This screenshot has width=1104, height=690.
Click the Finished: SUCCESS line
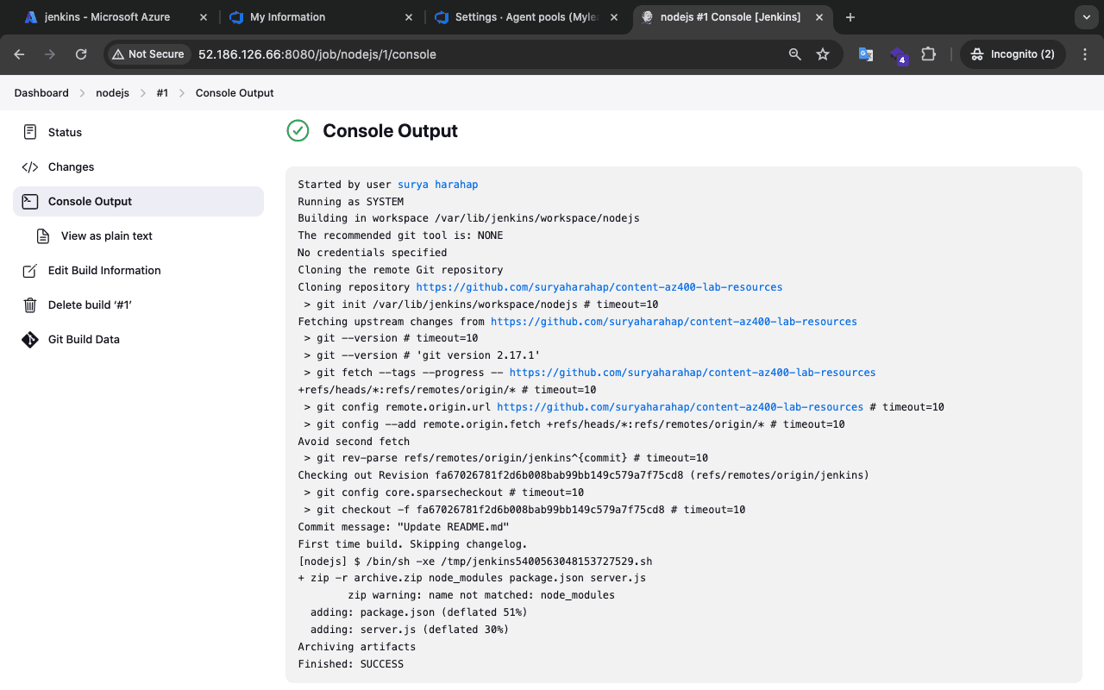pos(351,664)
